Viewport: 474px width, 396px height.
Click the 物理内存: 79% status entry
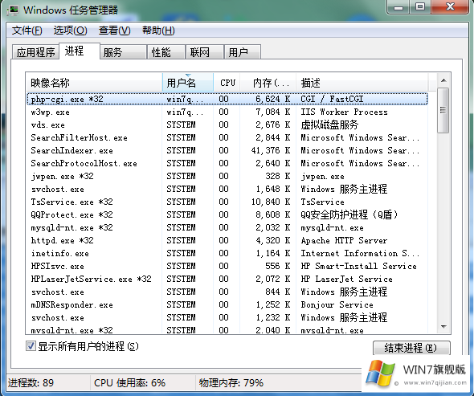[231, 383]
